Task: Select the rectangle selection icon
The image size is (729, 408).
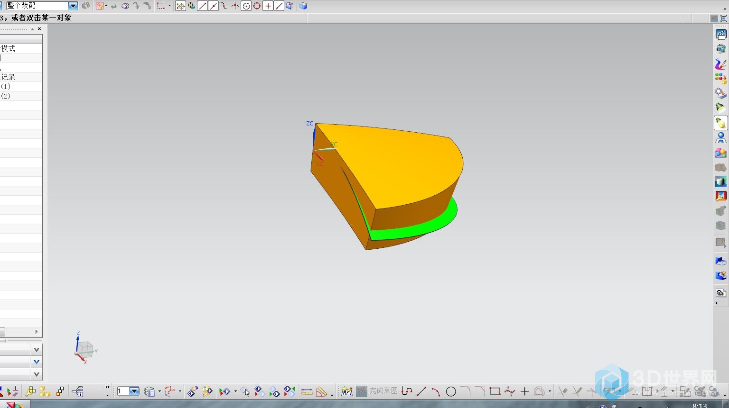Action: [161, 6]
